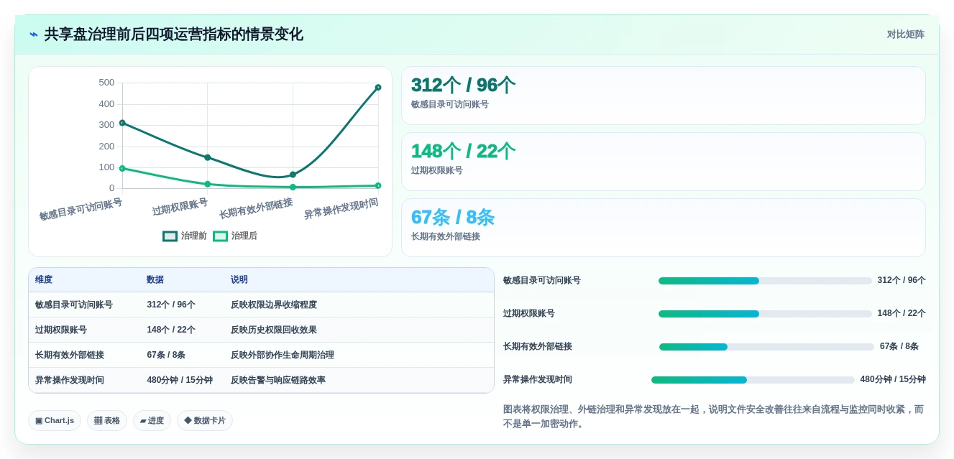Click 治理后 data point at 敏感目录可访问账号
Screen dimensions: 954x459
click(x=122, y=168)
